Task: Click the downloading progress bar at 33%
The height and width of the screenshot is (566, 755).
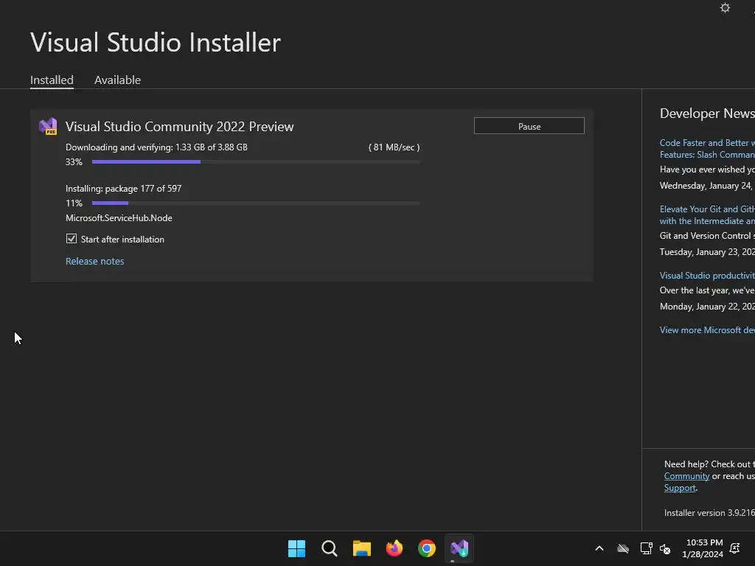Action: 256,161
